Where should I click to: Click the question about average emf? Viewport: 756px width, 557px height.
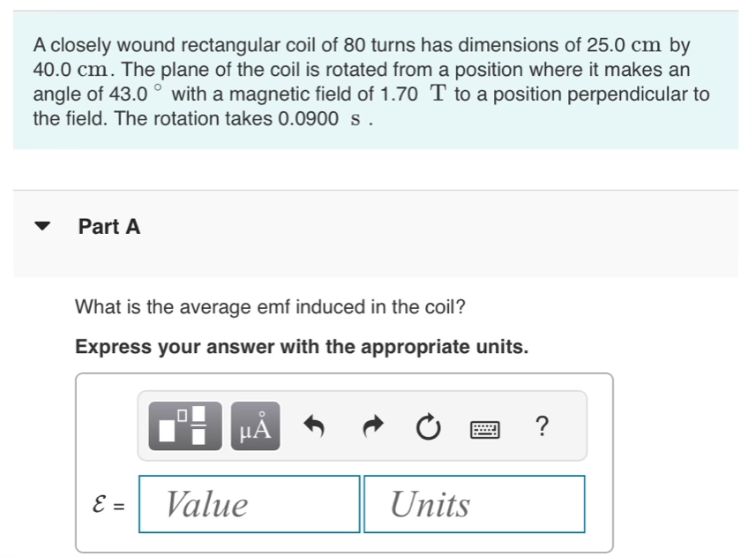point(270,306)
